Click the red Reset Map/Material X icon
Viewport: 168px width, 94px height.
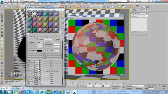pos(37,37)
